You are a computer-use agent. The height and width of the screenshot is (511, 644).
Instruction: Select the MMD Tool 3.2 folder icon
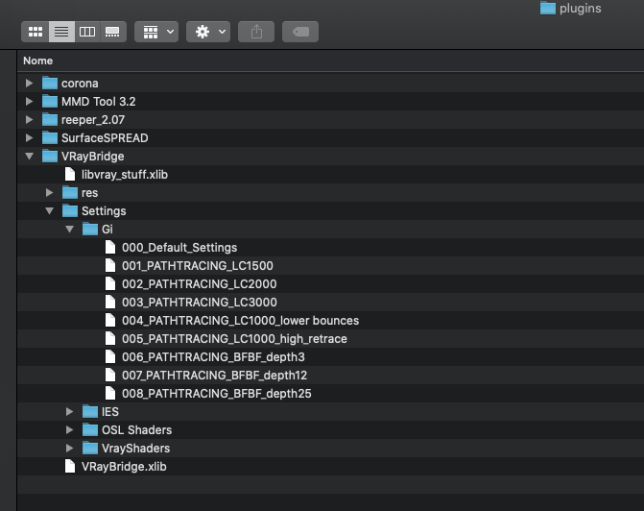[50, 101]
